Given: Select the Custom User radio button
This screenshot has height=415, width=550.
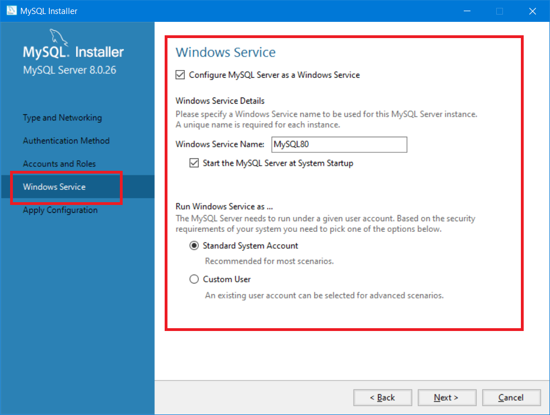Looking at the screenshot, I should point(194,279).
